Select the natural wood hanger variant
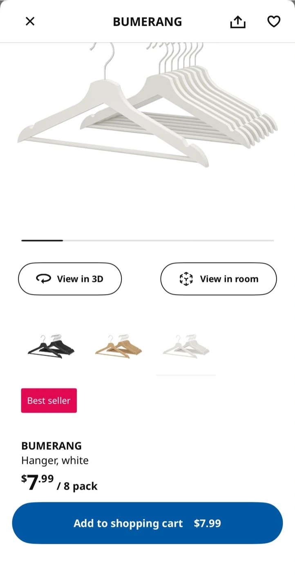 (118, 347)
